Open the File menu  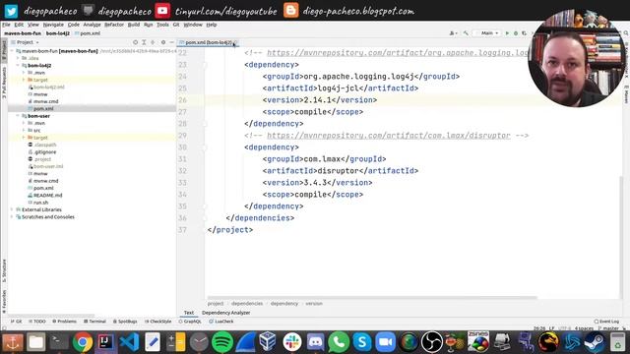[6, 25]
